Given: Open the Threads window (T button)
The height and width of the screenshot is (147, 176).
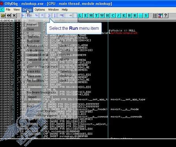Looking at the screenshot, I should pos(96,16).
